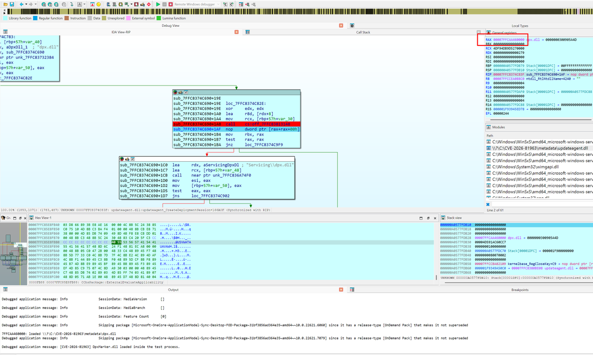The width and height of the screenshot is (593, 355).
Task: Click the 'loaded dpx.dll' output line
Action: (x=59, y=334)
